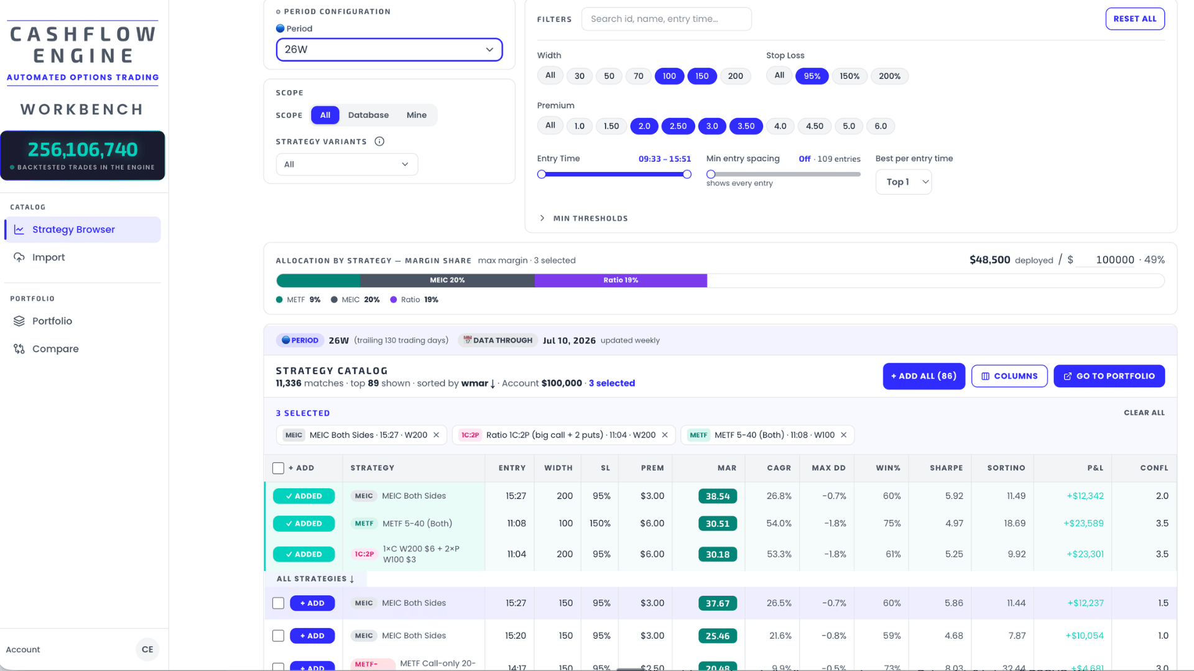Remove METF 5-40 (Both) chip via X
1194x671 pixels.
click(x=844, y=435)
